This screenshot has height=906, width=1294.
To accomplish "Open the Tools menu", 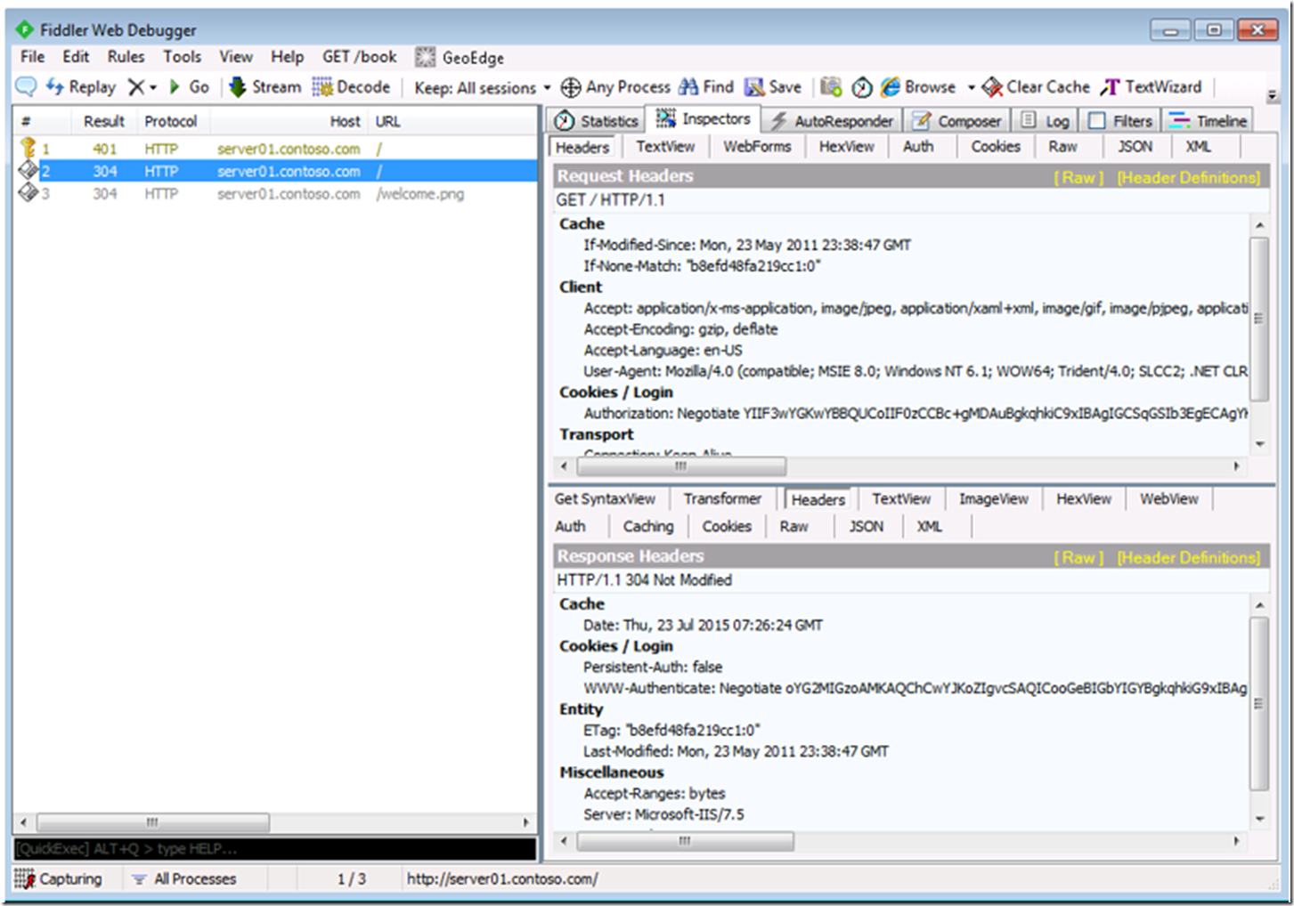I will (x=182, y=57).
